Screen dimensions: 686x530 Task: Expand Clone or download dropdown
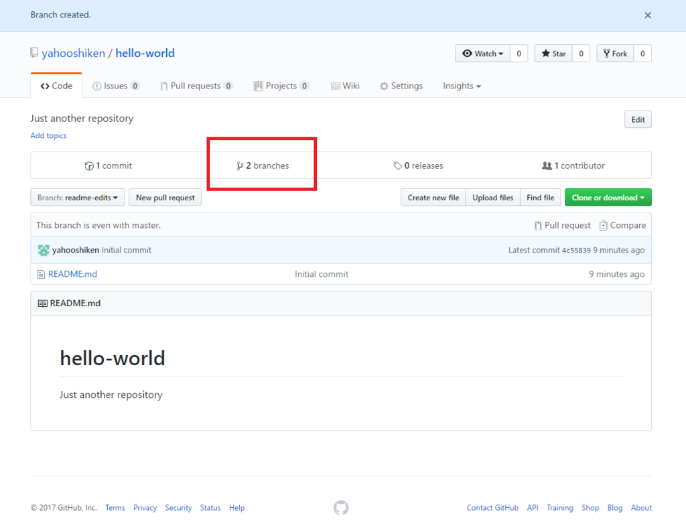tap(608, 198)
